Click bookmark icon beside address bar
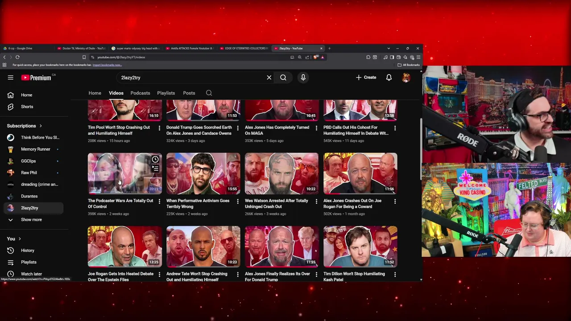This screenshot has height=321, width=571. click(x=84, y=57)
